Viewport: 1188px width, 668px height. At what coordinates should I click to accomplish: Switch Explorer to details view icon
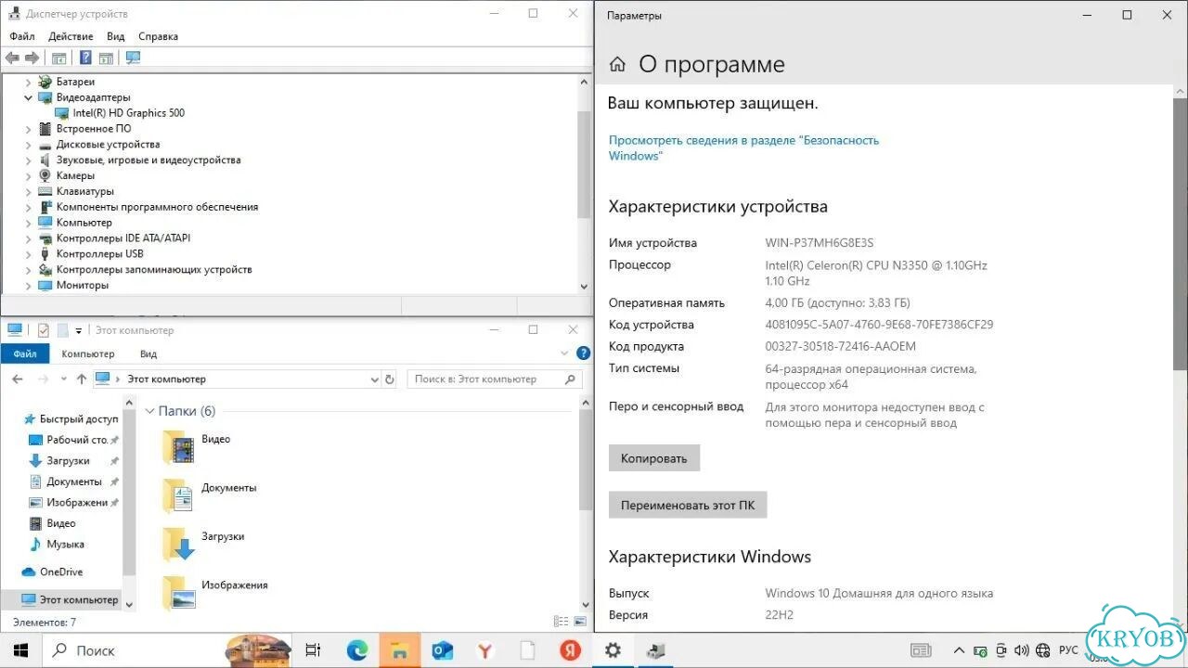coord(562,623)
